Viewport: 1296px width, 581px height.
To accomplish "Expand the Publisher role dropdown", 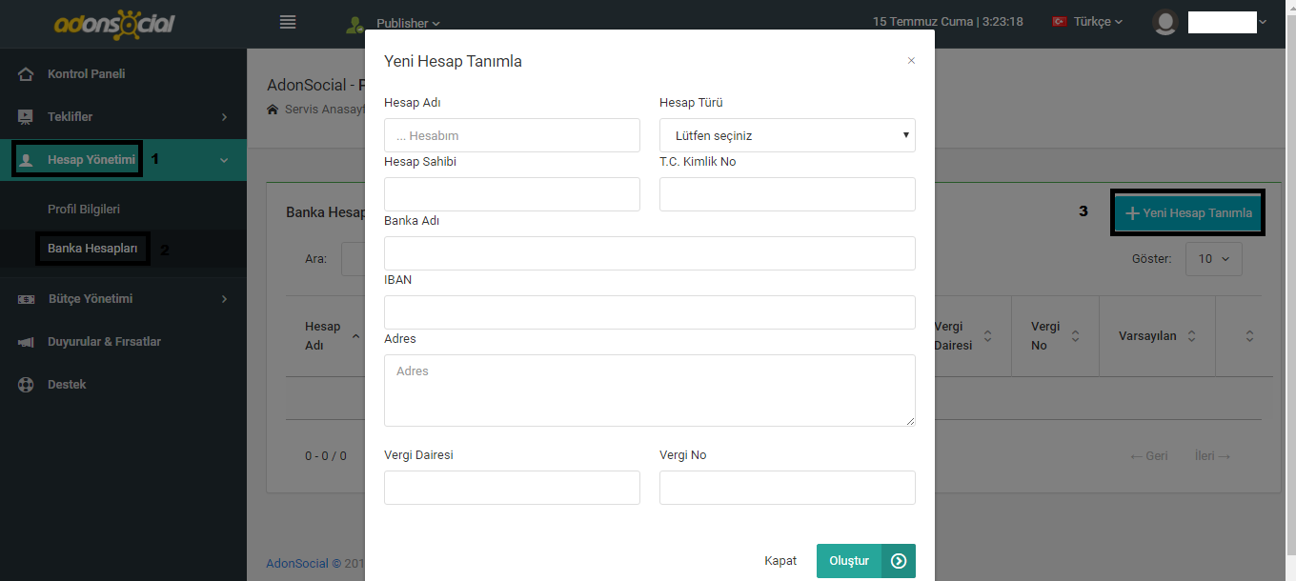I will [x=408, y=23].
